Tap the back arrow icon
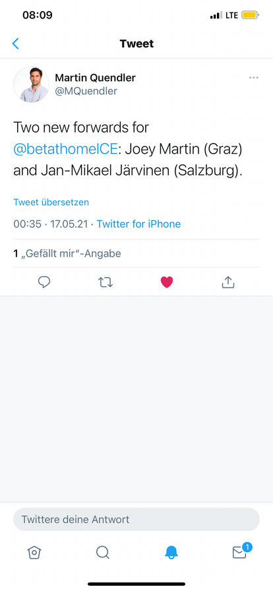 [x=15, y=44]
